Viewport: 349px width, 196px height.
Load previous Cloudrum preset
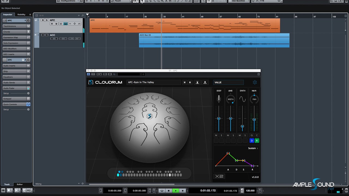click(x=185, y=82)
